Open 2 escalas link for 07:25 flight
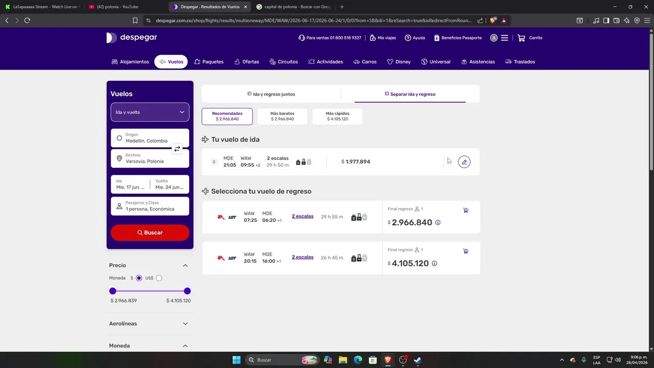Viewport: 654px width, 368px height. [302, 216]
